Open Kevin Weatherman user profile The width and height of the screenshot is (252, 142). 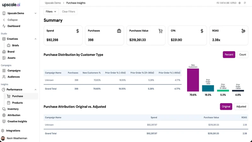pyautogui.click(x=14, y=138)
